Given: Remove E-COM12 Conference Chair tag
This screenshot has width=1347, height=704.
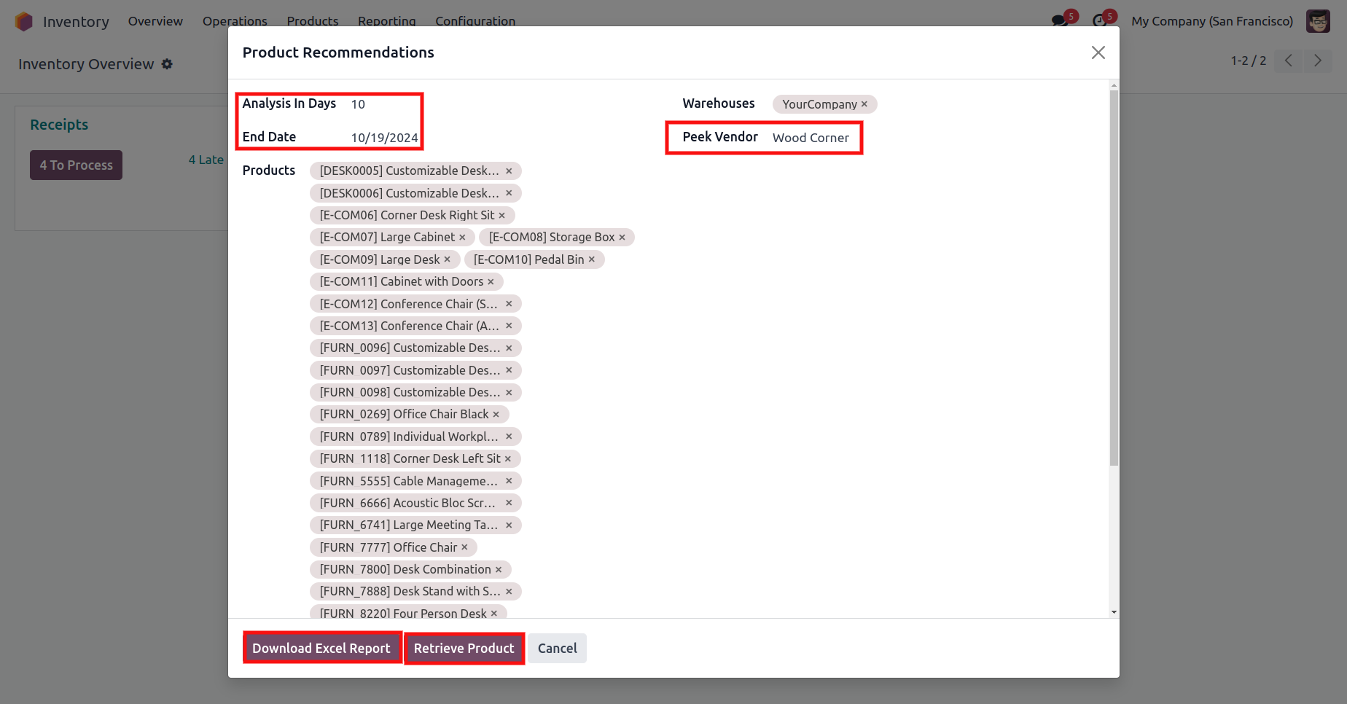Looking at the screenshot, I should click(509, 304).
